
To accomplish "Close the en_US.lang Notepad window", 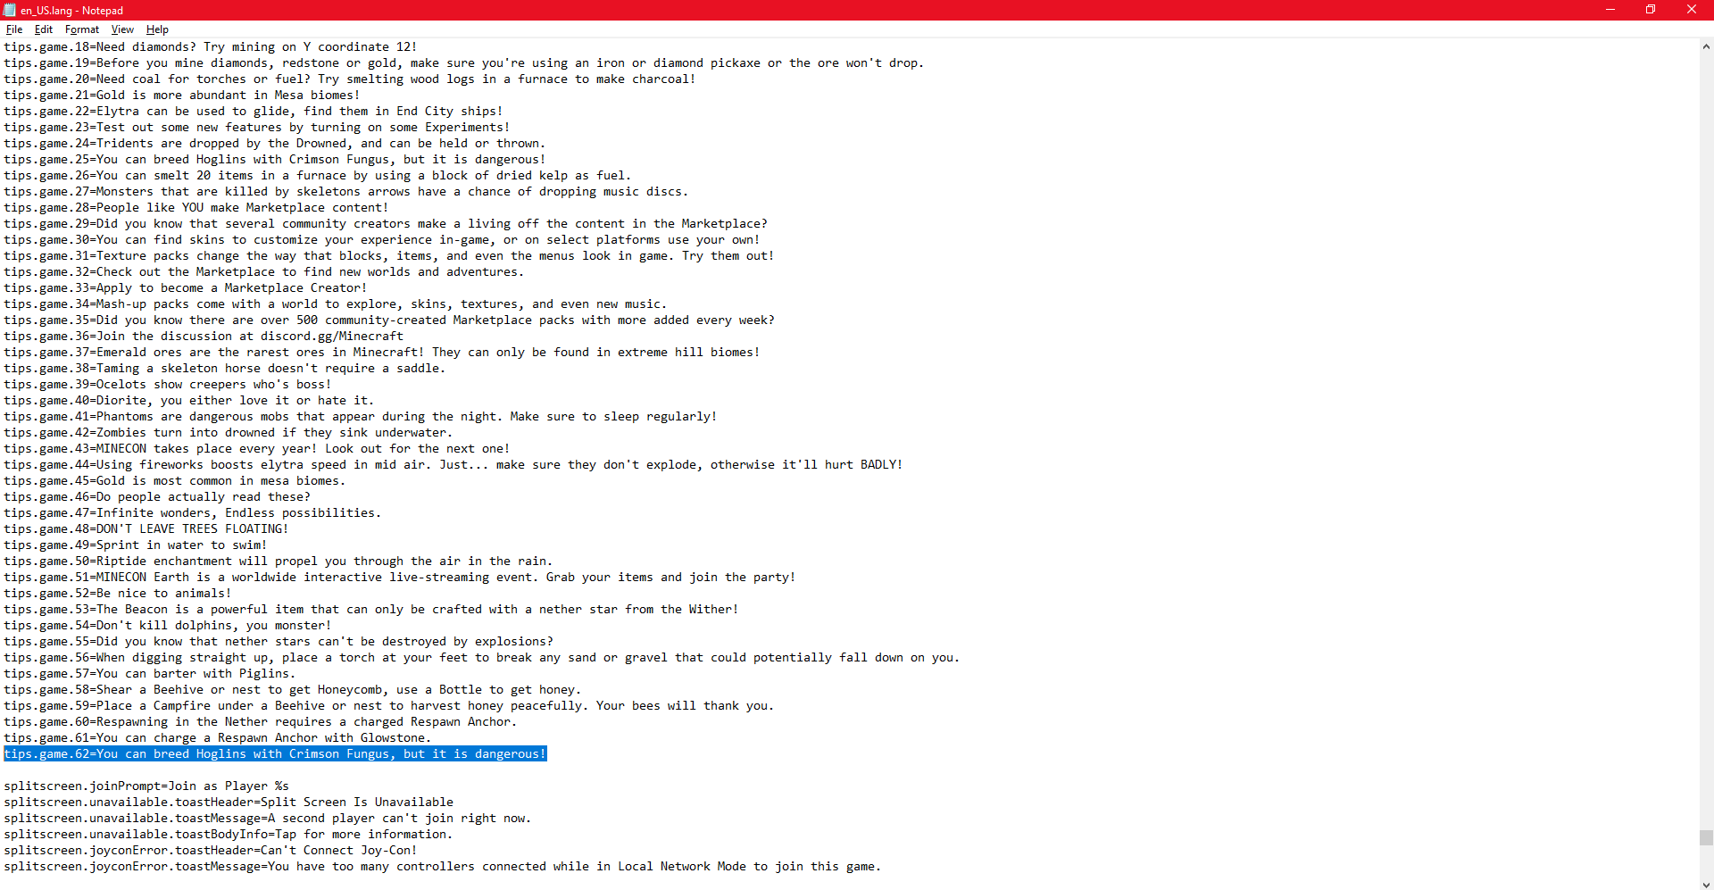I will [1692, 10].
